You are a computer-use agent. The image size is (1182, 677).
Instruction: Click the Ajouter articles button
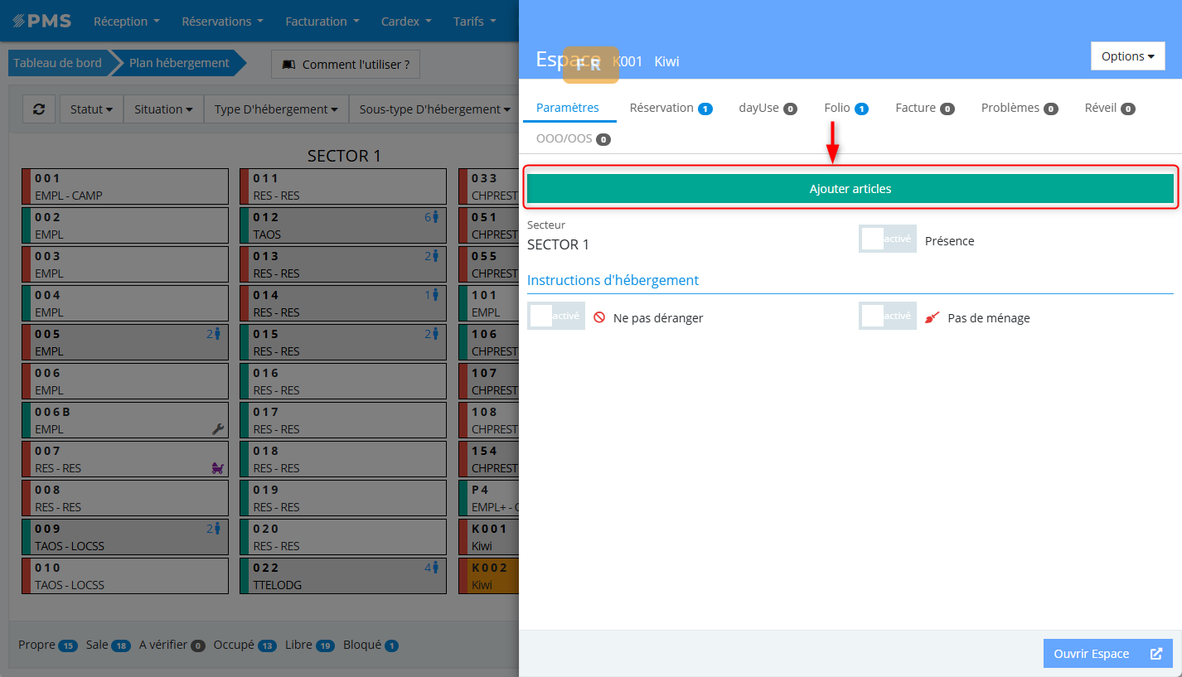point(850,189)
